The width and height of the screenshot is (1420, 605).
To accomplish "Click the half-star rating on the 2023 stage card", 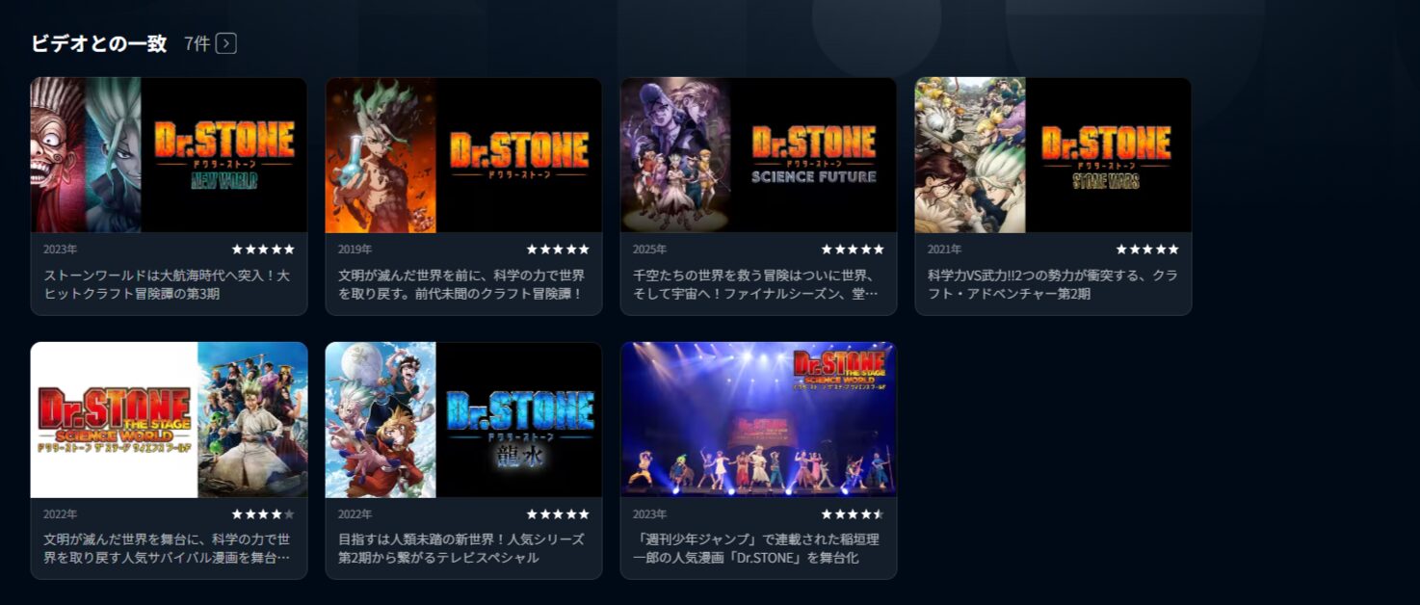I will coord(853,514).
